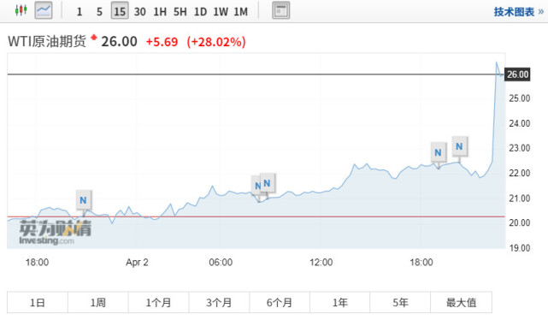Set the 5 minute interval

tap(100, 11)
